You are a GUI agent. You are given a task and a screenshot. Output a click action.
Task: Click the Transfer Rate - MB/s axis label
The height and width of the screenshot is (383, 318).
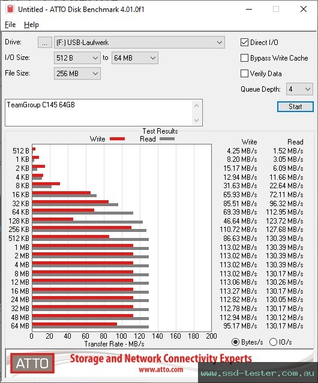[114, 344]
